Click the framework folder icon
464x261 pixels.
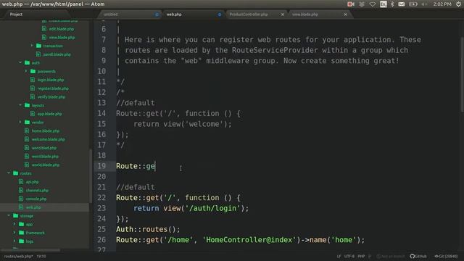21,233
